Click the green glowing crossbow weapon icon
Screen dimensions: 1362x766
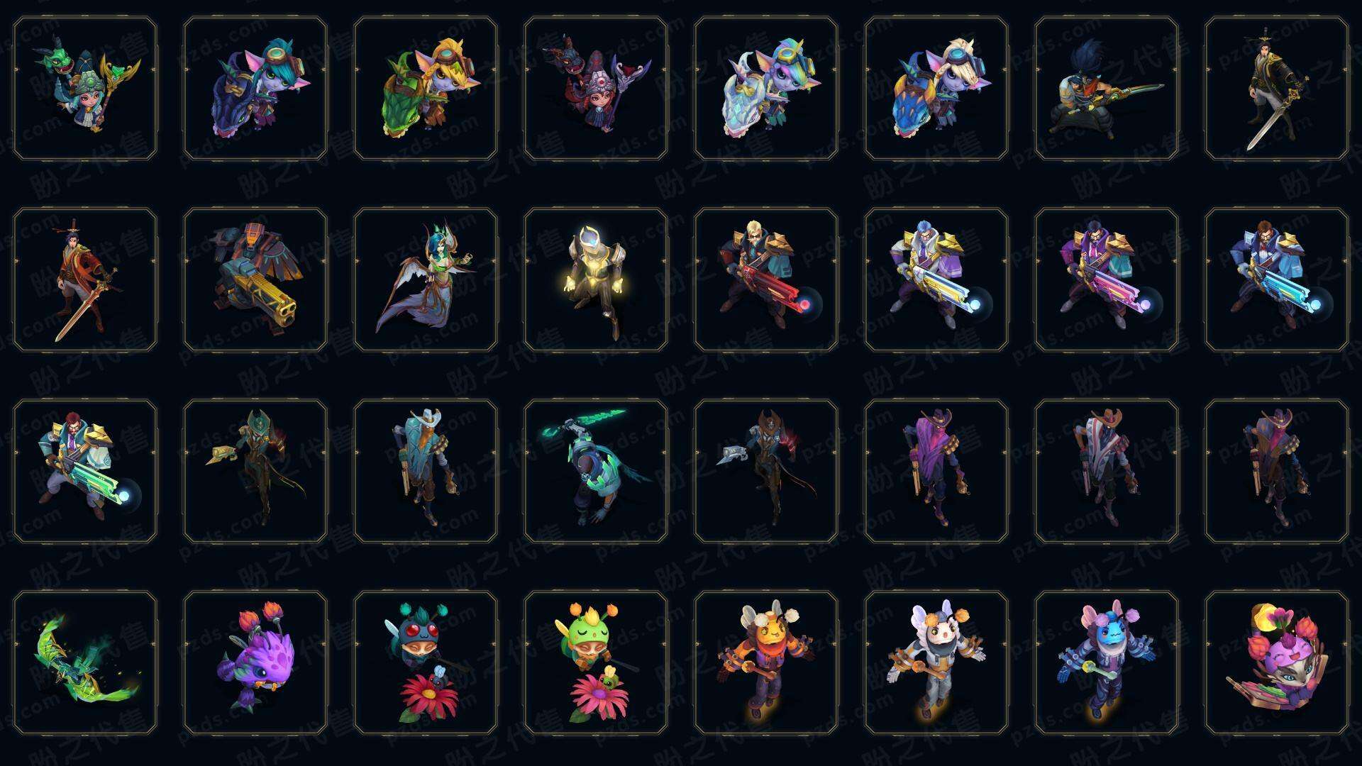[85, 663]
